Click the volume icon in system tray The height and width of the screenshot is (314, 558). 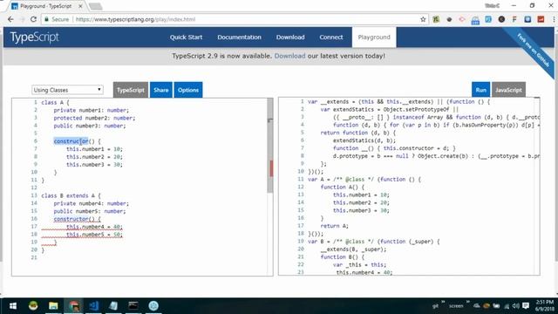click(x=515, y=306)
